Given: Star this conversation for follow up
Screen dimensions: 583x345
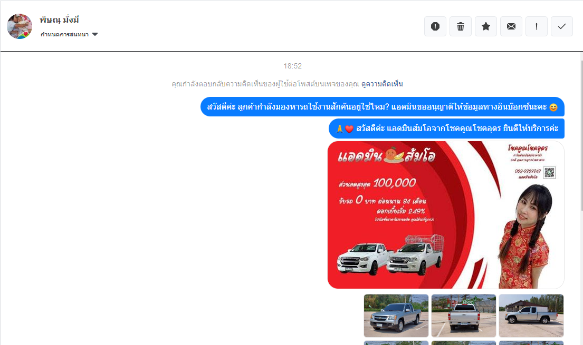Looking at the screenshot, I should coord(485,26).
